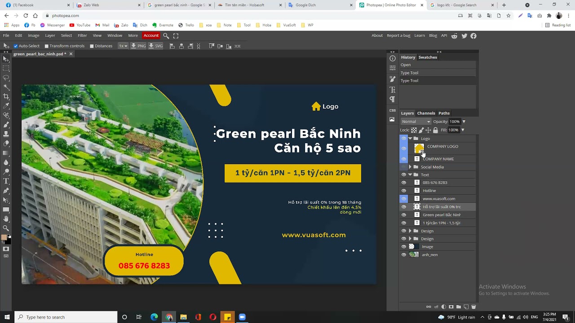The image size is (575, 323).
Task: Create new folder in Layers panel
Action: click(x=459, y=307)
